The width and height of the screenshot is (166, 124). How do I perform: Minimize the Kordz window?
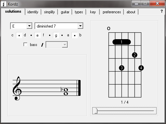[136, 4]
